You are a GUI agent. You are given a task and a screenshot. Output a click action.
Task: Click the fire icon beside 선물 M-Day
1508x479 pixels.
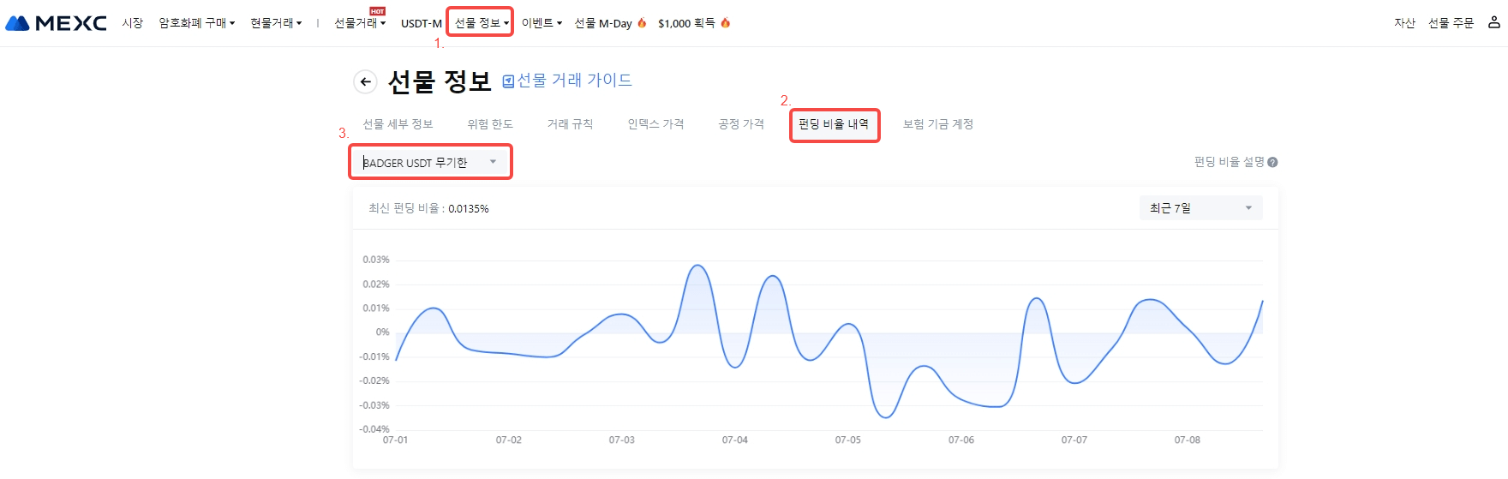coord(642,23)
